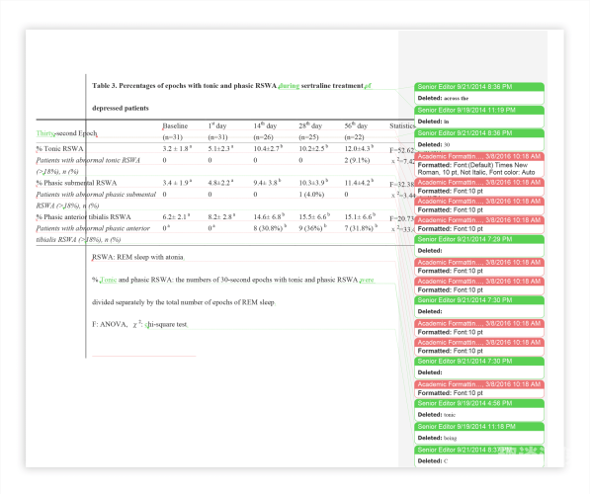Select the '56th day' column header

pos(356,125)
